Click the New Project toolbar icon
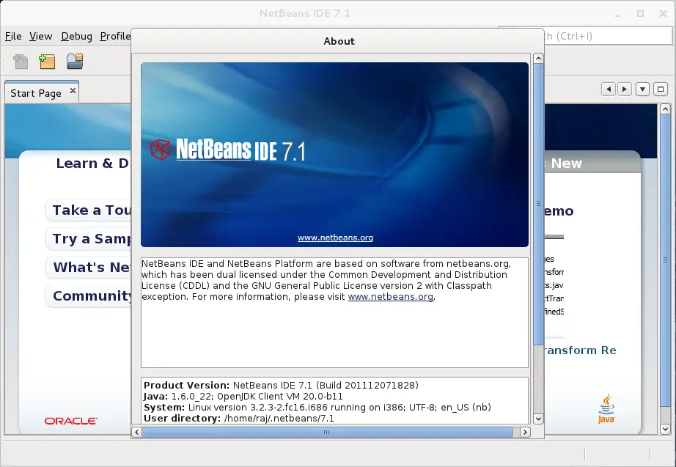This screenshot has height=467, width=676. click(x=47, y=62)
